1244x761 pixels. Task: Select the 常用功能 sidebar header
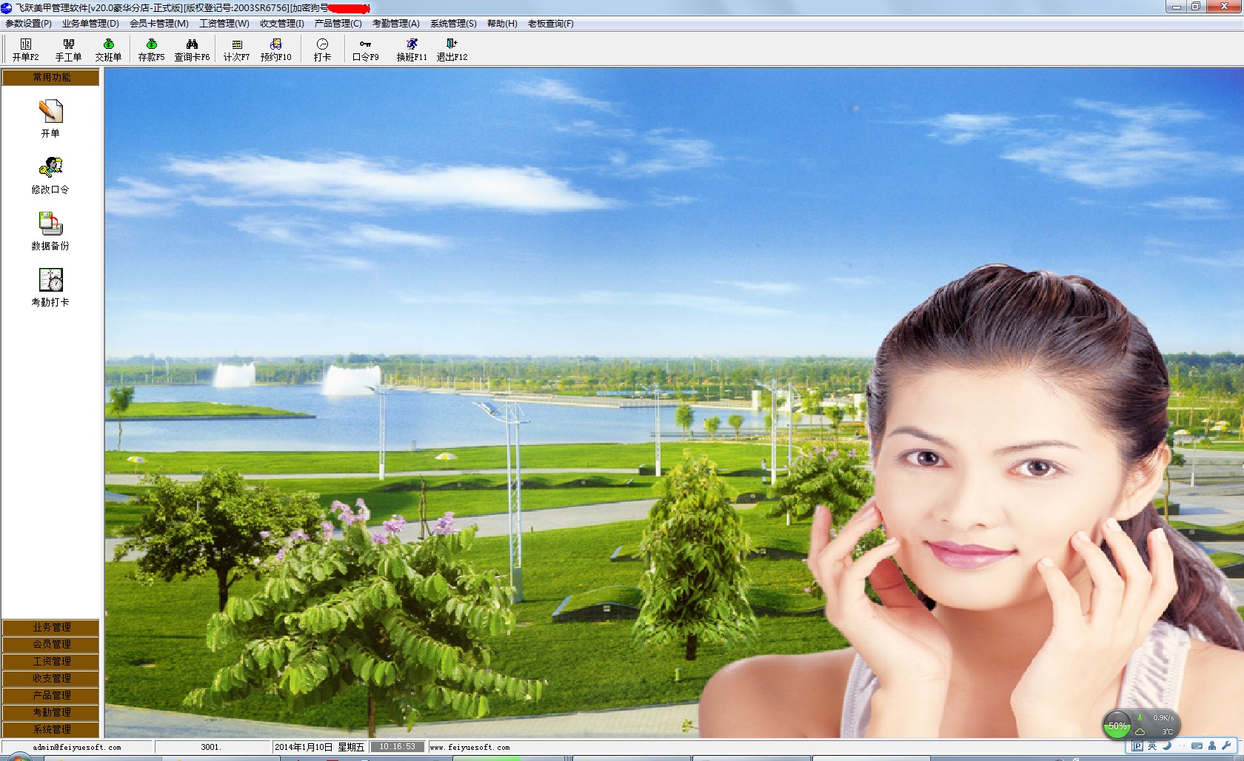coord(50,77)
